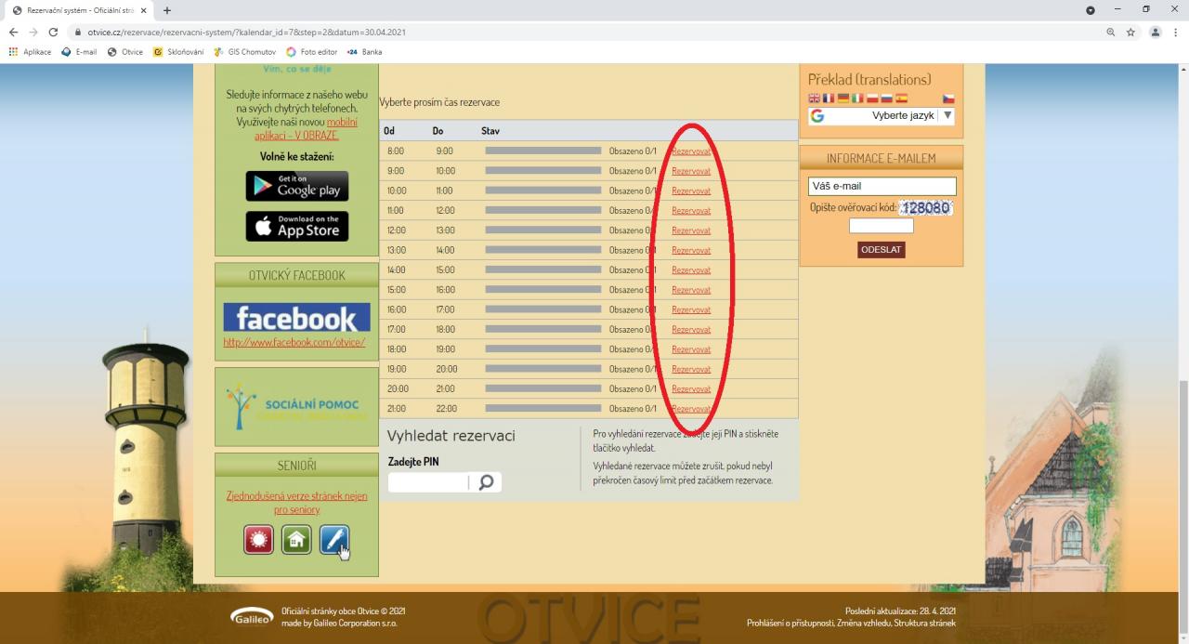Click the blue pen icon under Senioři

pos(334,539)
